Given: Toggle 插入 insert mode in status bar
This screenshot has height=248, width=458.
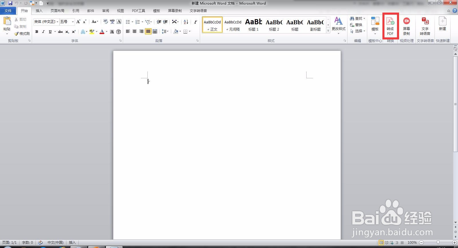Looking at the screenshot, I should click(x=72, y=242).
